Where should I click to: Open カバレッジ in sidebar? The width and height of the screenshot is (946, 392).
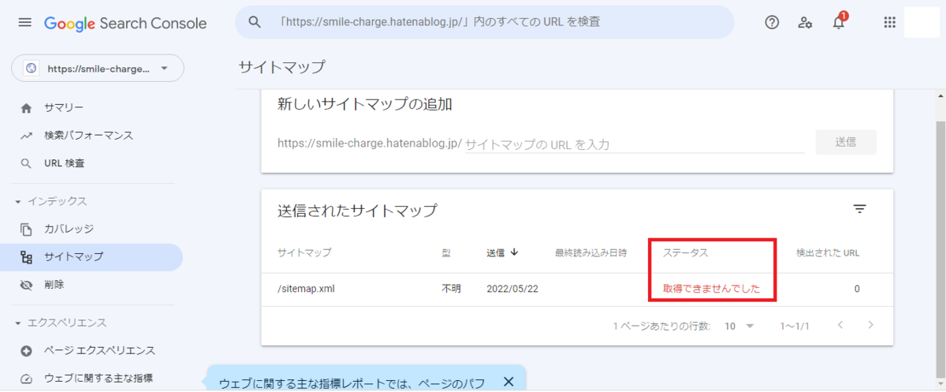(91, 229)
